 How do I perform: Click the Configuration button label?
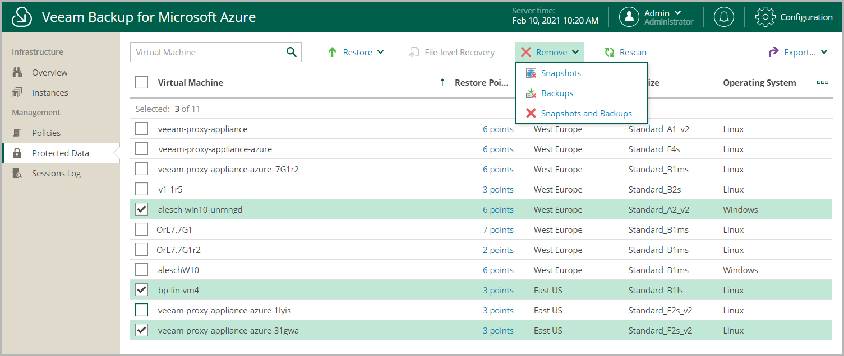click(x=806, y=17)
